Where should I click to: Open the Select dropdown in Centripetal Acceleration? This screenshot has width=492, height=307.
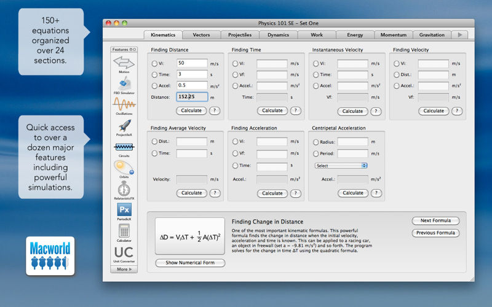click(341, 166)
